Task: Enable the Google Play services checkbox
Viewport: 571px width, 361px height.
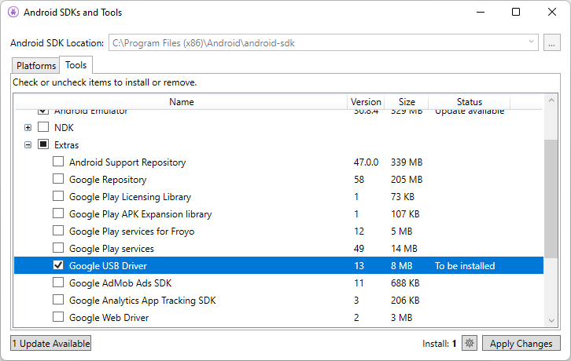Action: point(58,249)
